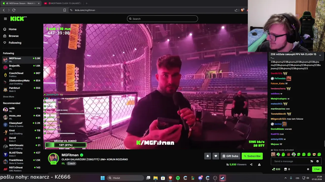The image size is (325, 182).
Task: Open rellik recommended channel
Action: (22, 109)
